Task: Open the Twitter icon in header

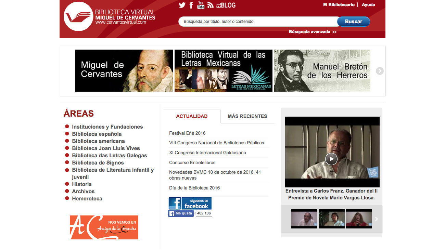Action: [182, 5]
